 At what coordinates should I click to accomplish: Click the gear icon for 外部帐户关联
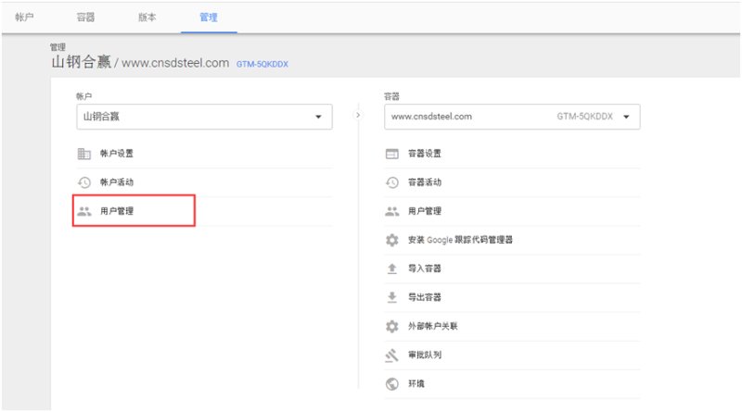391,326
